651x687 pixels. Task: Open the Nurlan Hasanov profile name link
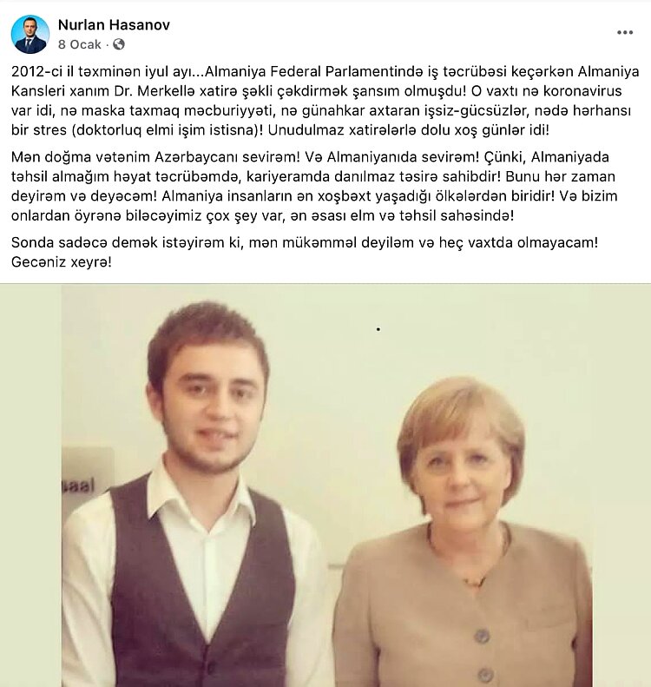[x=114, y=25]
